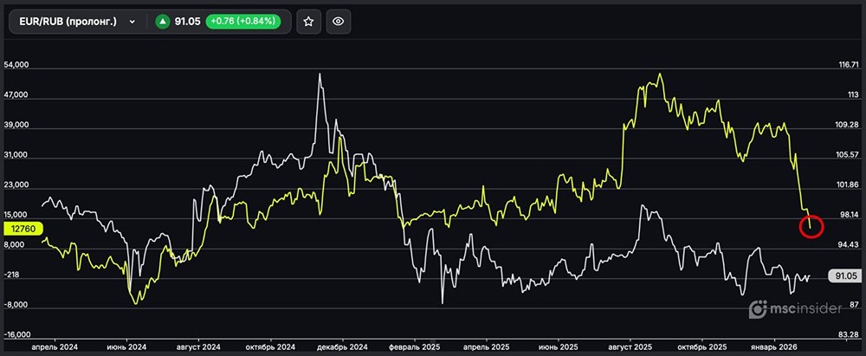Open the EUR/RUB instrument dropdown

77,22
